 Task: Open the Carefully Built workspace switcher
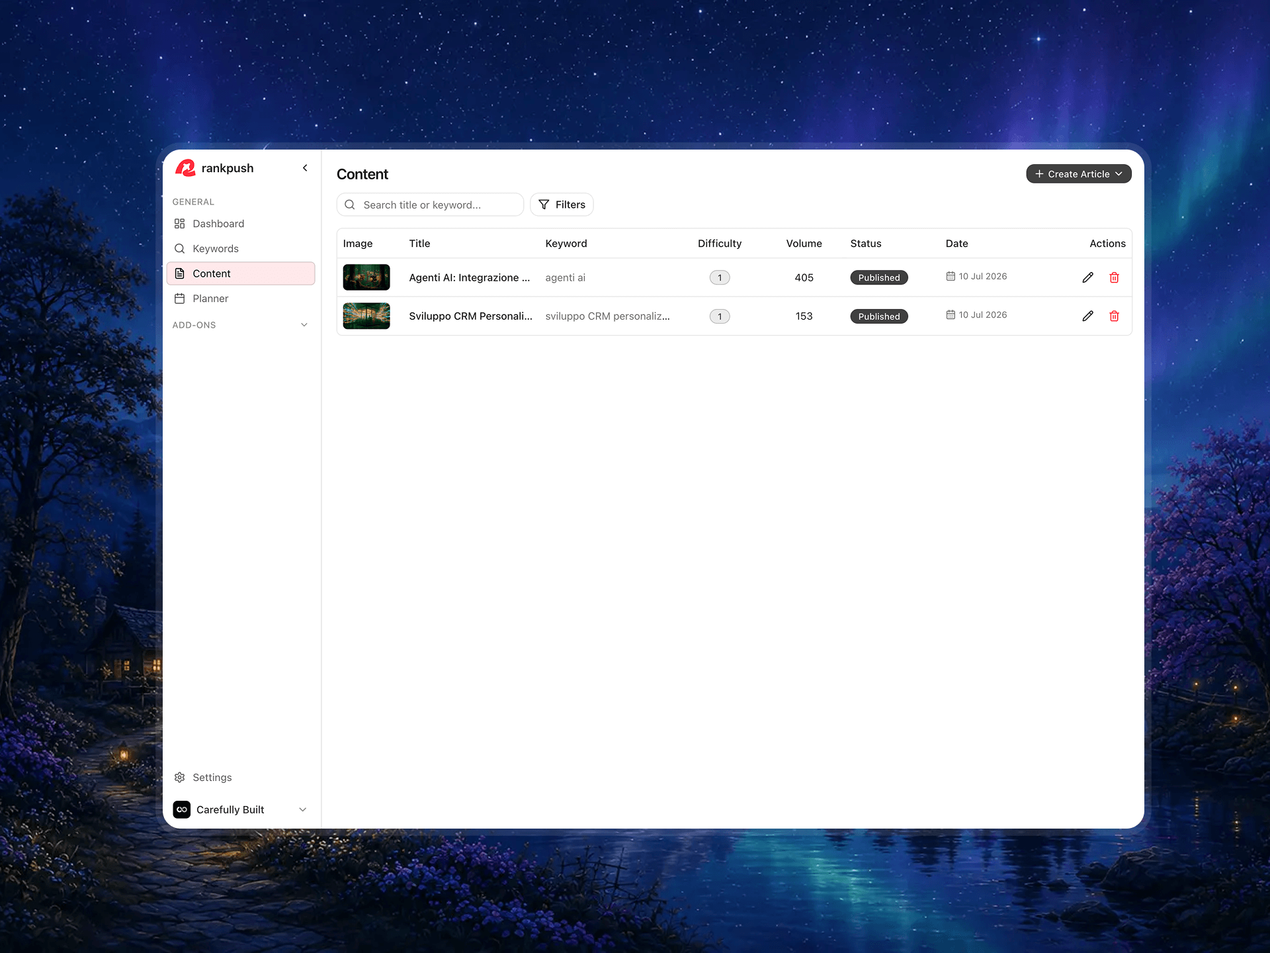tap(241, 809)
